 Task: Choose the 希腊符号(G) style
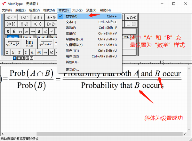pyautogui.click(x=90, y=39)
